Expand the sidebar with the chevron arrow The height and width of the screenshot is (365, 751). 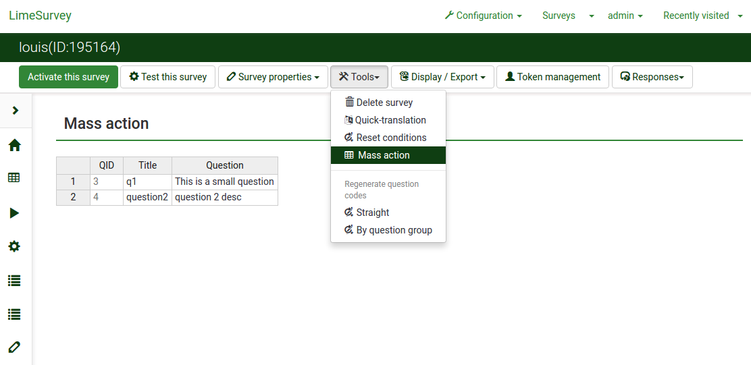(16, 111)
